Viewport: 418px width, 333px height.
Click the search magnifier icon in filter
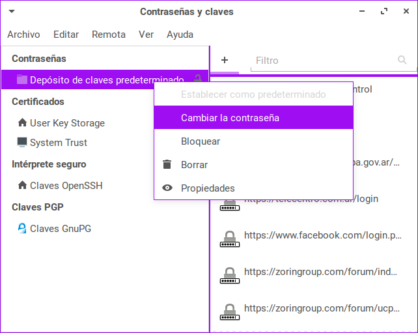pos(402,60)
